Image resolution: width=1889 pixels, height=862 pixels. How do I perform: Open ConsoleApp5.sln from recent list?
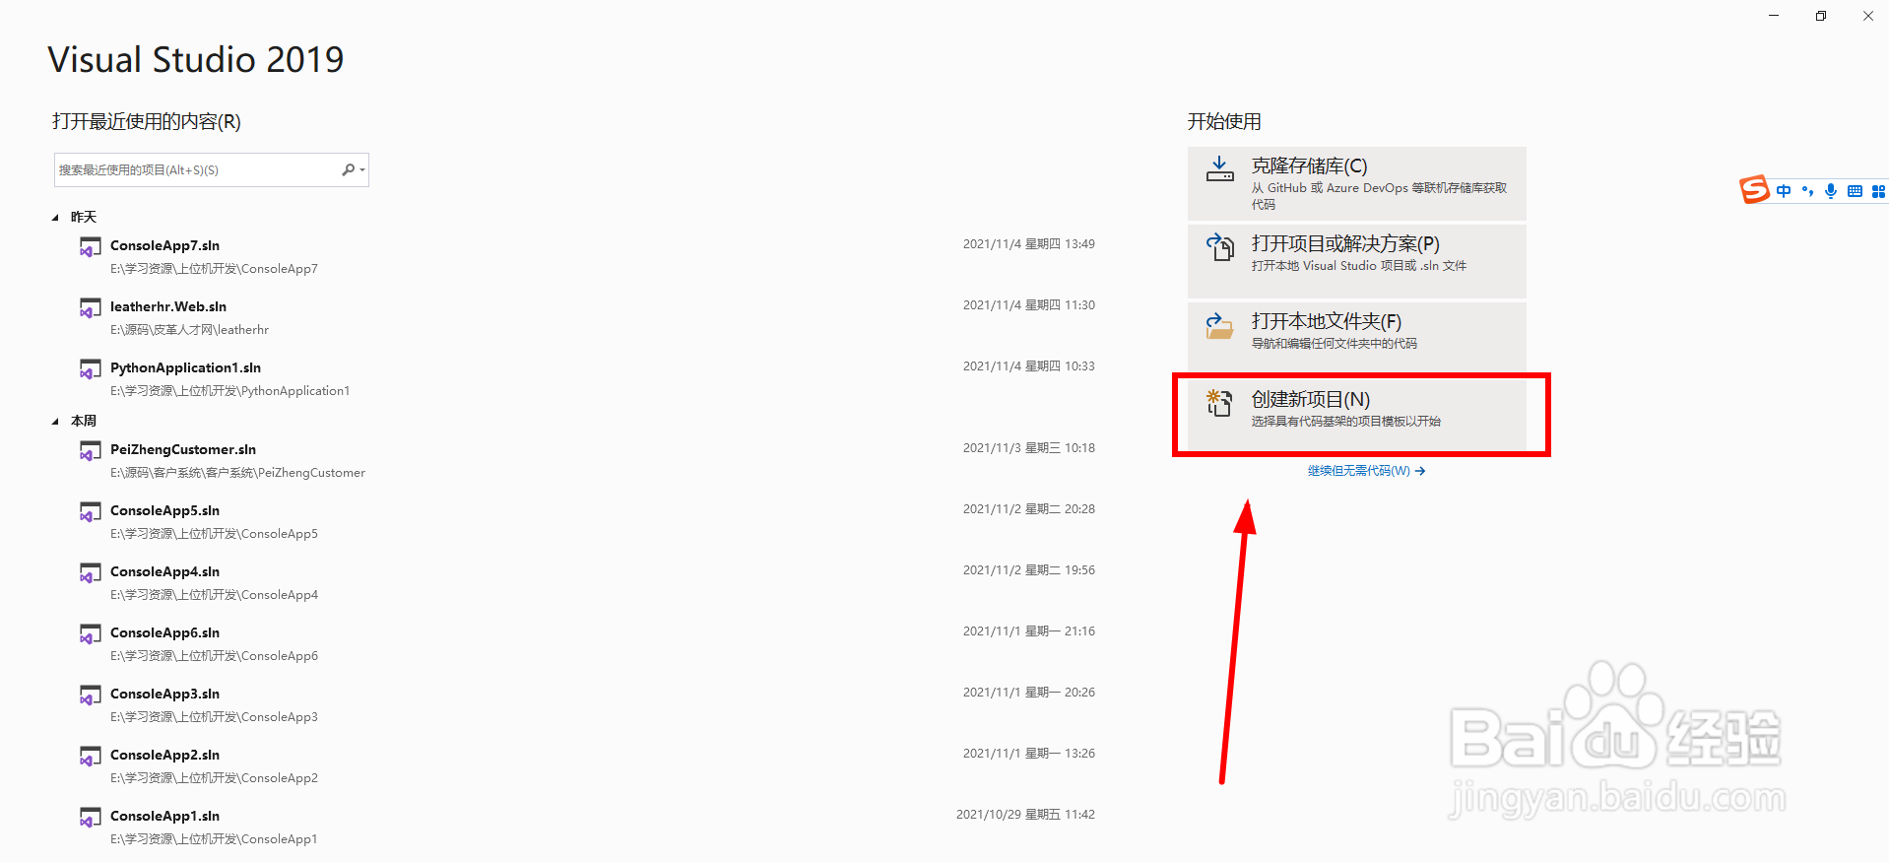pos(587,521)
